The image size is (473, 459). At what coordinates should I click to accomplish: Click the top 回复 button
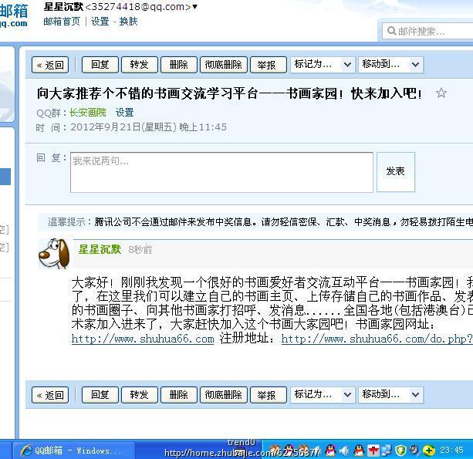100,65
